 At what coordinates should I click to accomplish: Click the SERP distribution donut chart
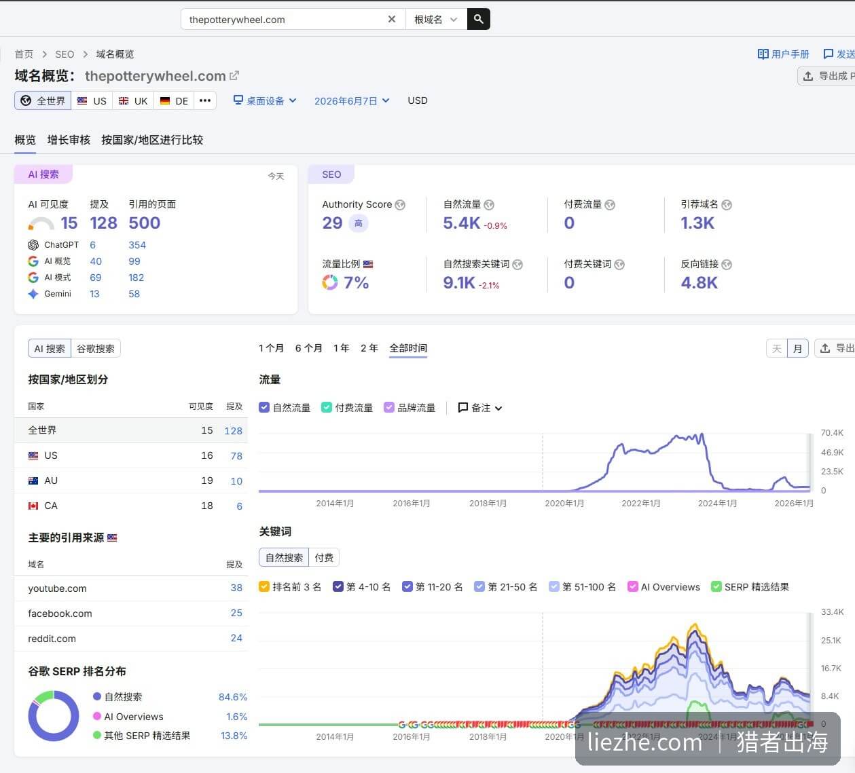pos(54,716)
